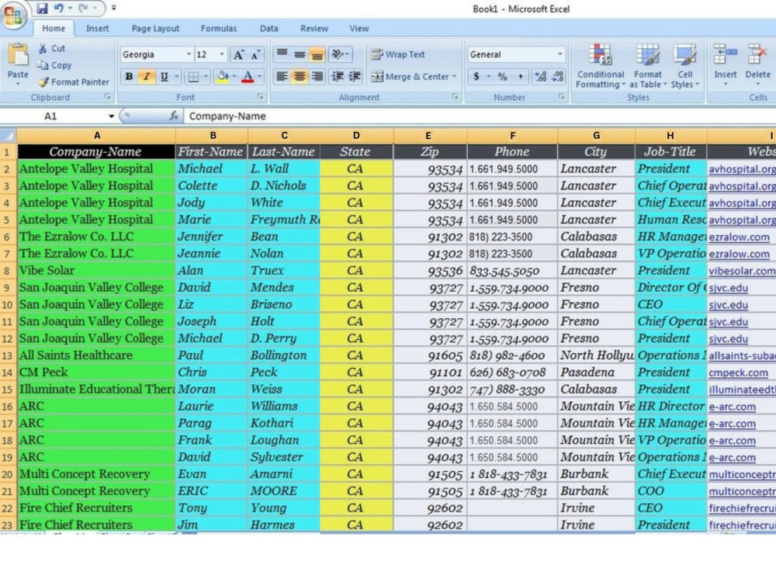Open fill color dropdown arrow
The width and height of the screenshot is (776, 582).
(x=234, y=77)
